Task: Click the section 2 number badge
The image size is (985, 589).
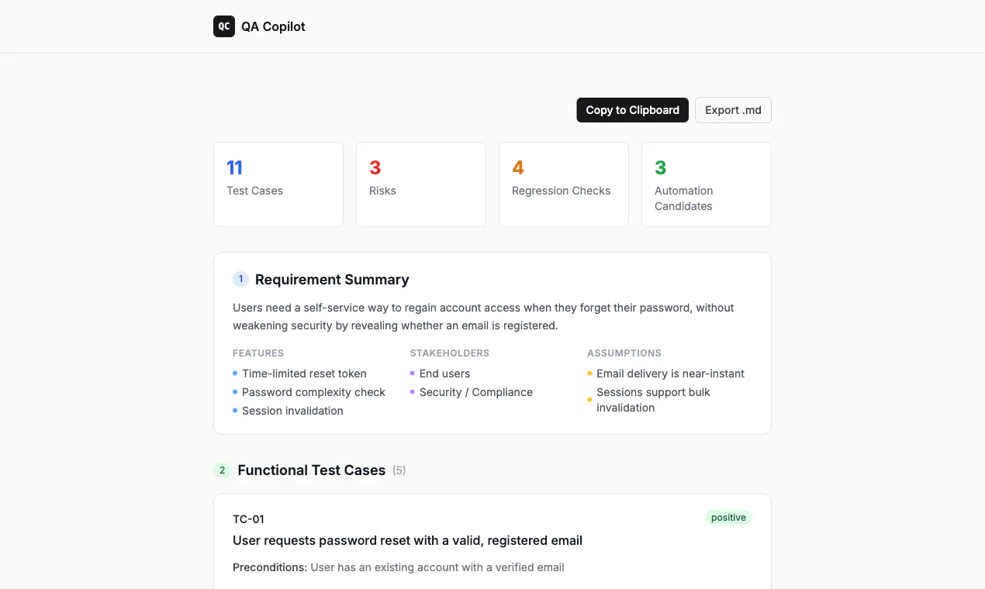Action: (223, 470)
